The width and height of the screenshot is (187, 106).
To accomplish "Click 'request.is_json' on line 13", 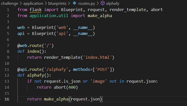I will [x=62, y=81].
